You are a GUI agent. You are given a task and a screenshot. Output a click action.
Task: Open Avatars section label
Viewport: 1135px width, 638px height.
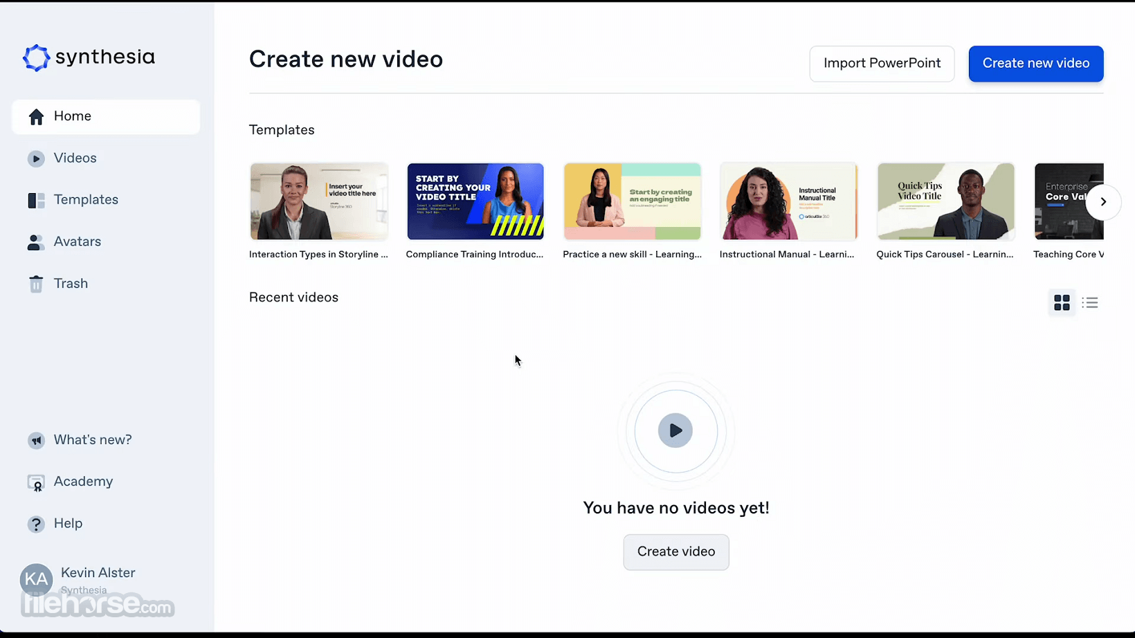(x=78, y=241)
